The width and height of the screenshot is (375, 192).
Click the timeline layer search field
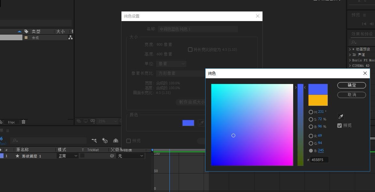click(x=49, y=141)
